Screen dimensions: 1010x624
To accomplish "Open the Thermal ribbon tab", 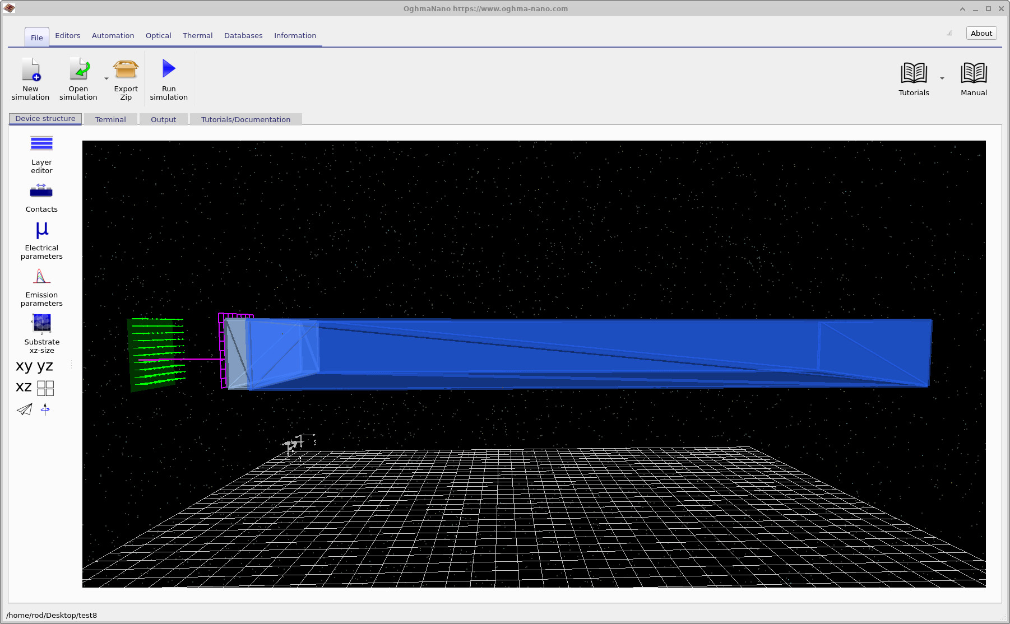I will 197,35.
